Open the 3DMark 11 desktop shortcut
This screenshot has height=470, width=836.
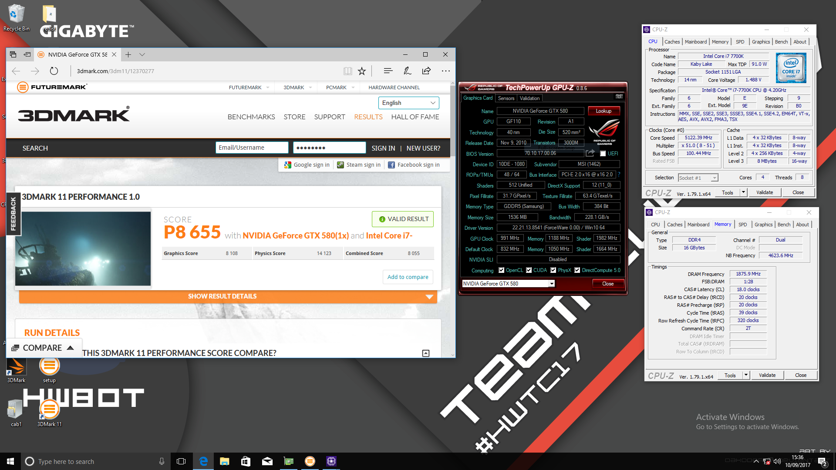49,413
